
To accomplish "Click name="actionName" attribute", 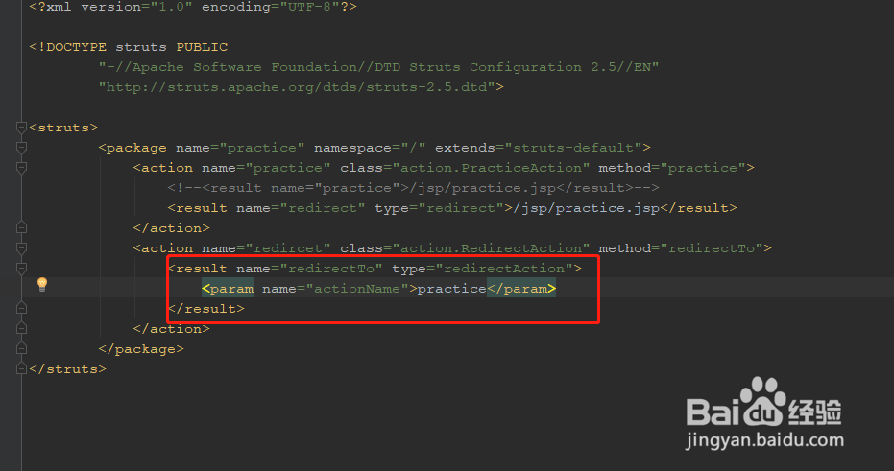I will [335, 289].
